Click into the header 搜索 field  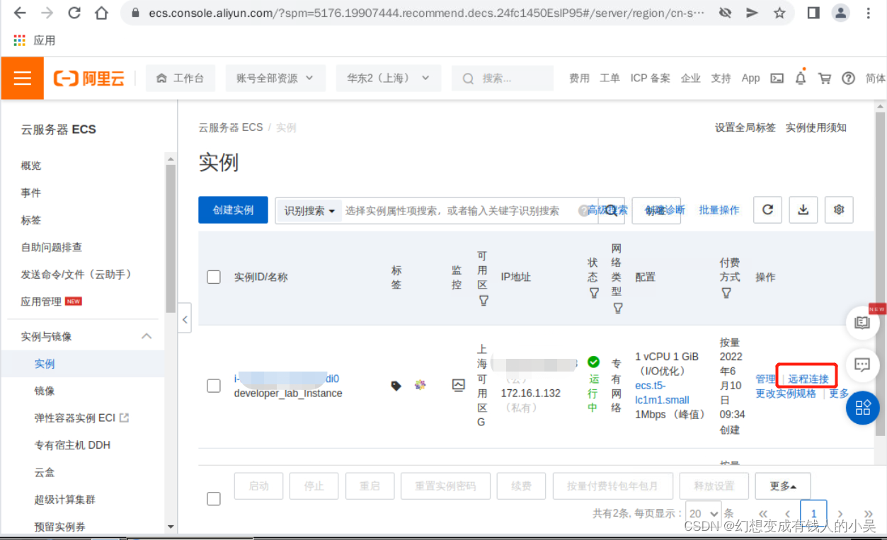click(x=503, y=79)
